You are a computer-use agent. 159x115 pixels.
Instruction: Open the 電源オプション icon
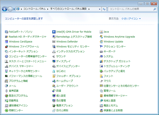tap(54, 105)
